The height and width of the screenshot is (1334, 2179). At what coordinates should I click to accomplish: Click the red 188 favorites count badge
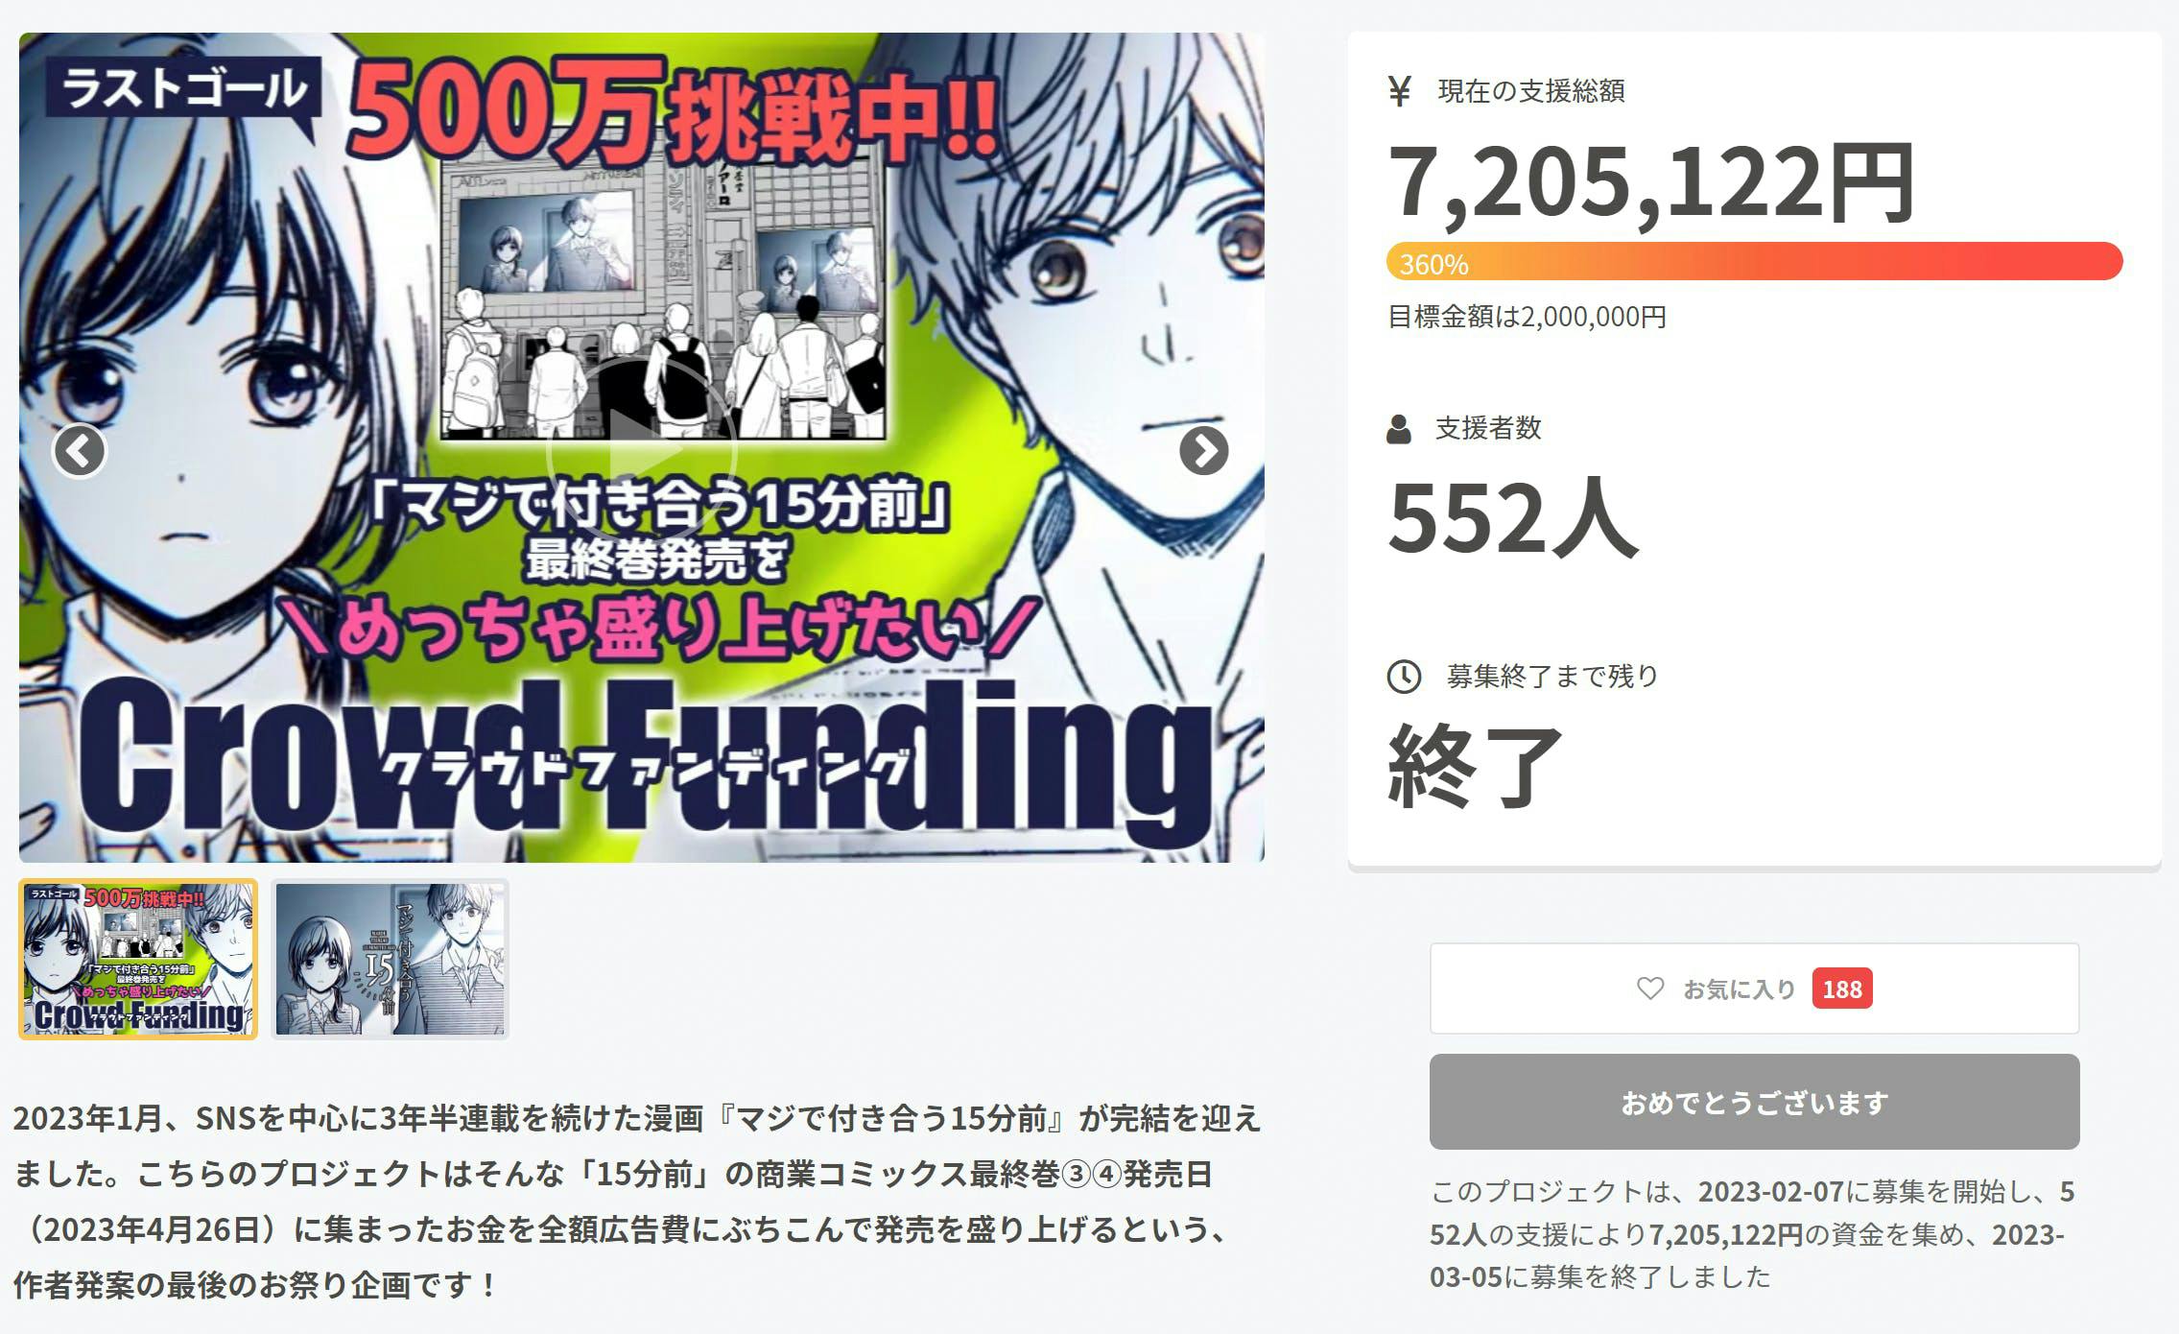[1842, 989]
